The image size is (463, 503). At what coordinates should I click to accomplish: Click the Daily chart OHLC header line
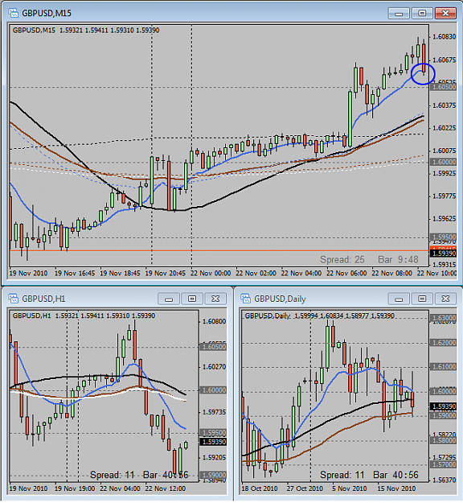[x=319, y=315]
